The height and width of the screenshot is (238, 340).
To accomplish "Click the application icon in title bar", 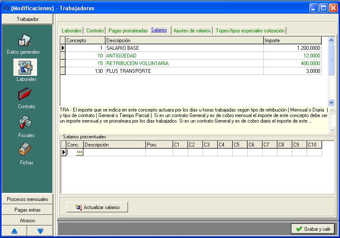I will coord(6,8).
